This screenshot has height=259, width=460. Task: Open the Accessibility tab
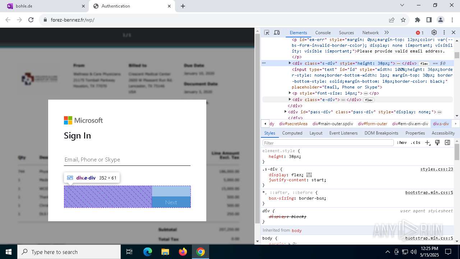(443, 133)
